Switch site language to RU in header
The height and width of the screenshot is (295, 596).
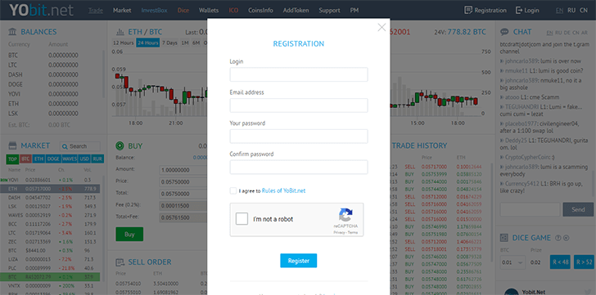click(x=571, y=11)
